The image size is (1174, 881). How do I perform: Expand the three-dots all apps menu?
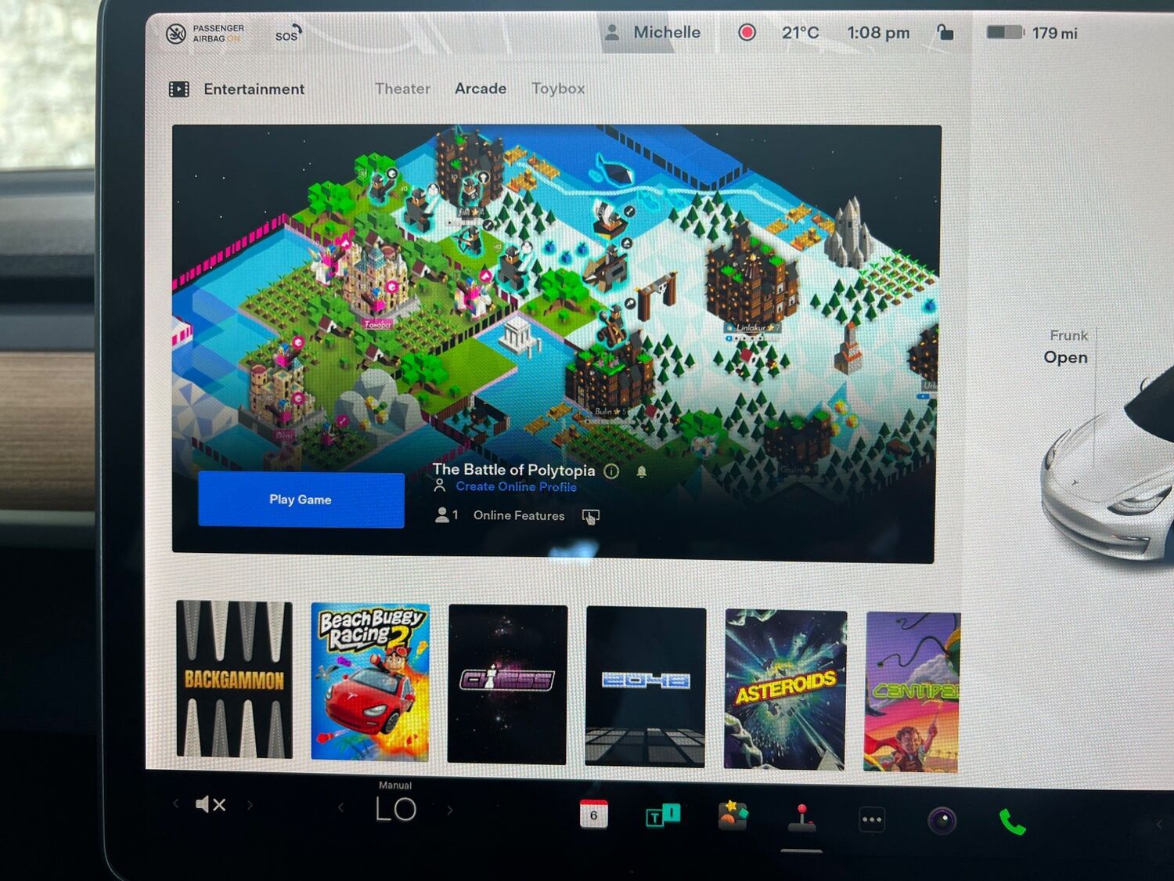point(871,820)
